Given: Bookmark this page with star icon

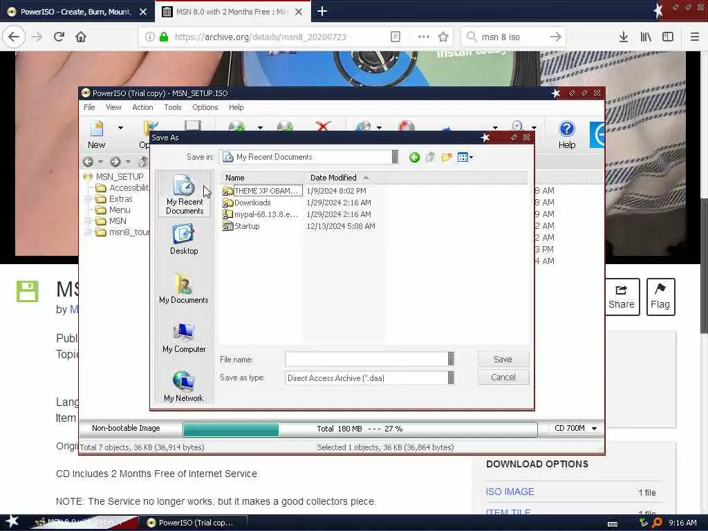Looking at the screenshot, I should click(x=443, y=37).
